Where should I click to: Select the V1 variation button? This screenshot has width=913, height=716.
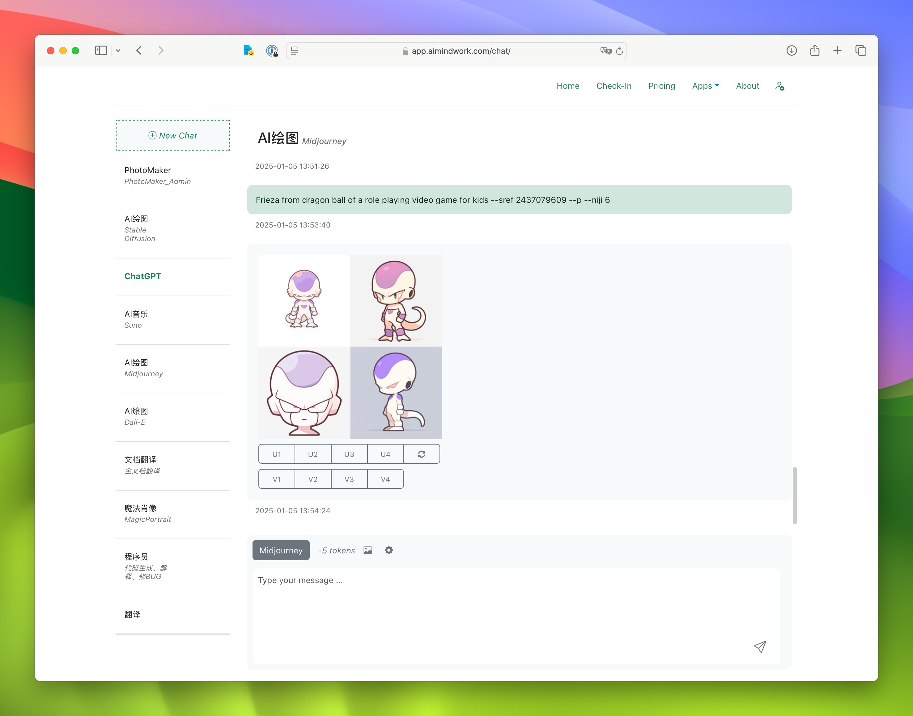[276, 478]
